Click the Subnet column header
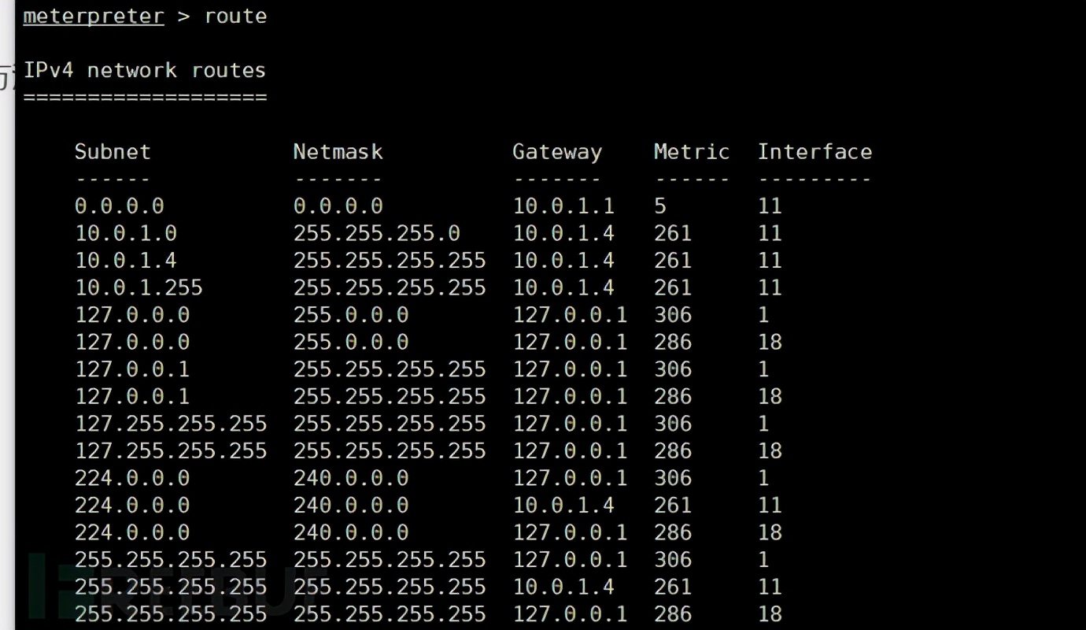Image resolution: width=1086 pixels, height=630 pixels. (113, 152)
